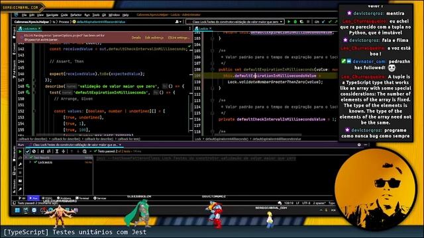Image resolution: width=424 pixels, height=238 pixels.
Task: Open editor tabs more options kebab
Action: [x=189, y=28]
